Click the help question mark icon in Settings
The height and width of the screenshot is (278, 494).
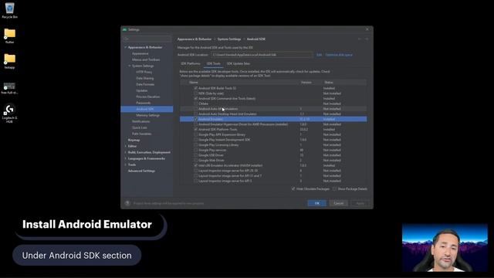pos(127,203)
